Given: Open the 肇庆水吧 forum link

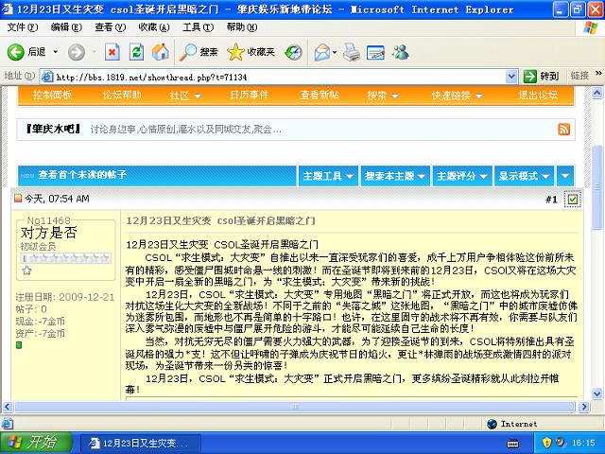Looking at the screenshot, I should [54, 128].
